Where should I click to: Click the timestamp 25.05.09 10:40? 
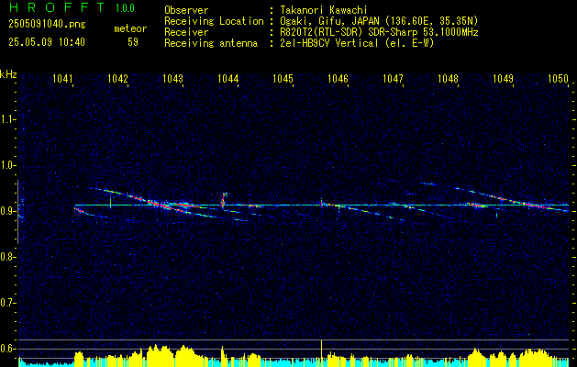47,42
